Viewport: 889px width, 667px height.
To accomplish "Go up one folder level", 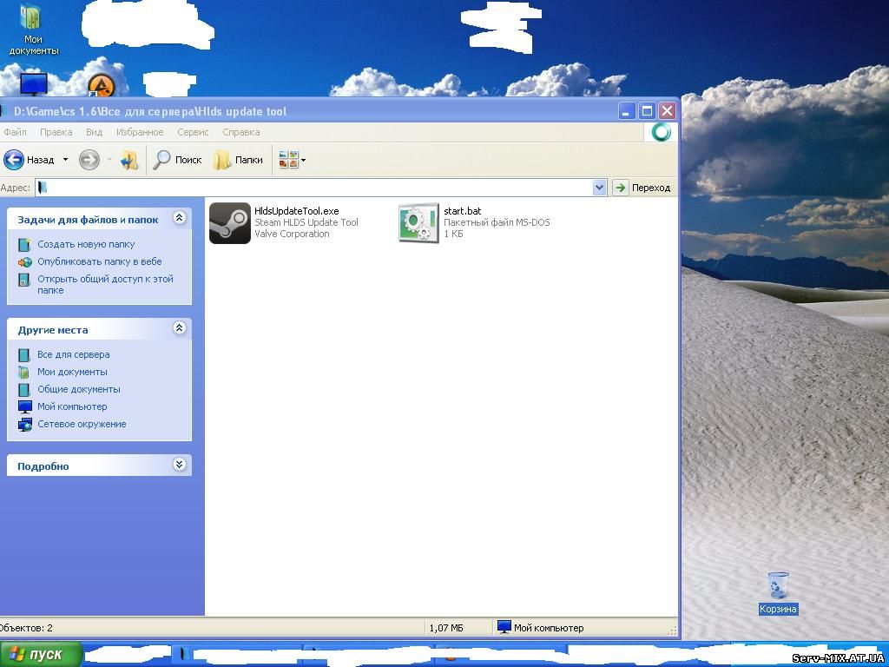I will point(129,160).
